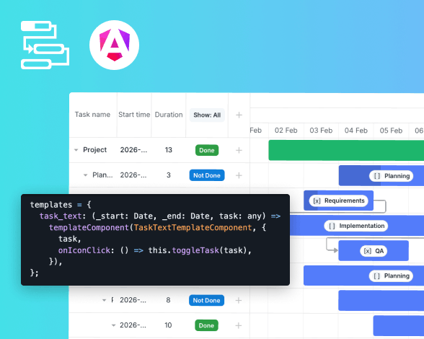Click the Duration column header
Screen dimensions: 424x339
pyautogui.click(x=169, y=115)
